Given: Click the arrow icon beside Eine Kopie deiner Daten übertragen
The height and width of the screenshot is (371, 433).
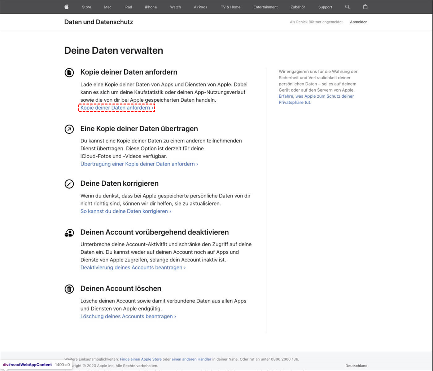Looking at the screenshot, I should [x=69, y=129].
